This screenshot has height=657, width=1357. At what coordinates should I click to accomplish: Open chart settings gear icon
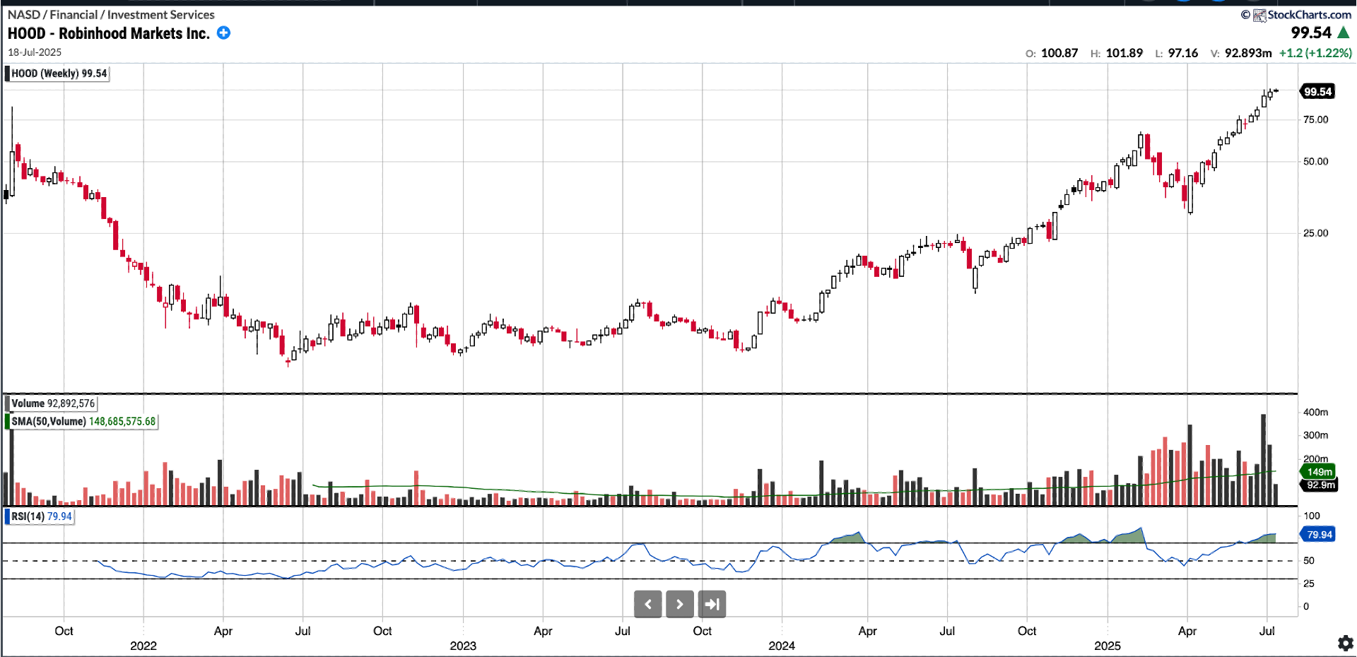tap(1346, 643)
